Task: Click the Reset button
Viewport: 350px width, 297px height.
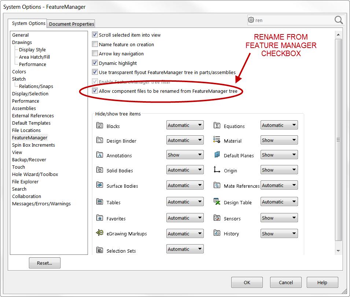Action: point(44,263)
